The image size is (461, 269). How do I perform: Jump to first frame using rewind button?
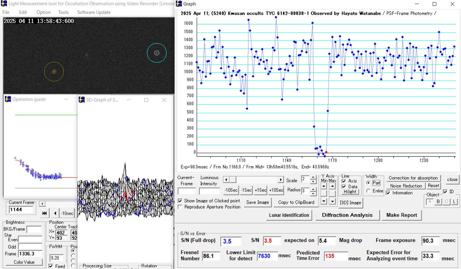pyautogui.click(x=44, y=213)
